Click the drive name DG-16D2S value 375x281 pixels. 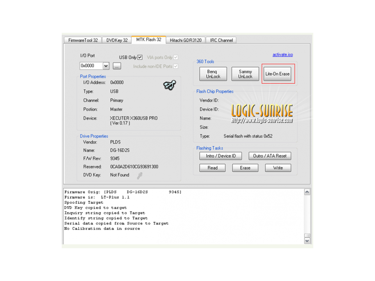(x=120, y=150)
